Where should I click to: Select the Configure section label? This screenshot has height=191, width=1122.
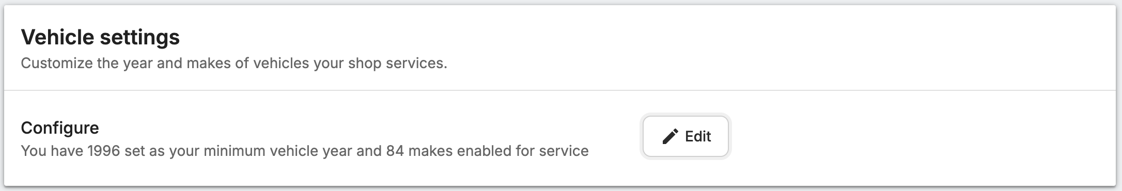60,128
